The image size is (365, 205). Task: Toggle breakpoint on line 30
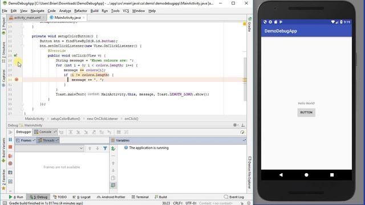tap(17, 80)
